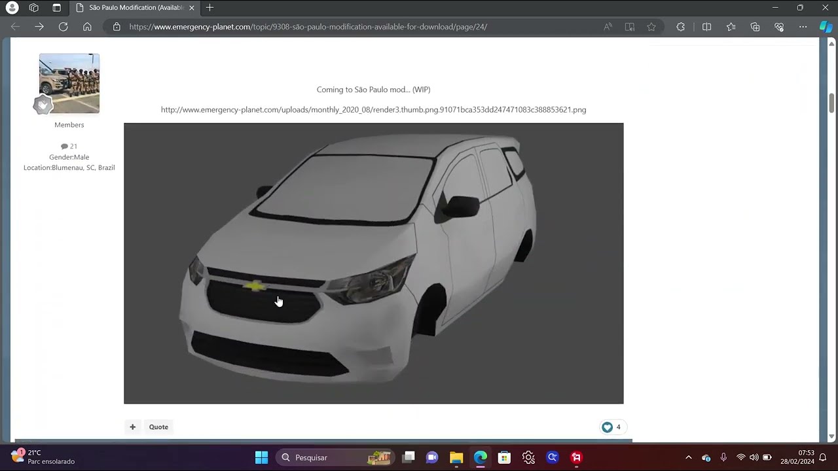Open Edge Settings and more menu
Viewport: 838px width, 471px height.
tap(803, 27)
